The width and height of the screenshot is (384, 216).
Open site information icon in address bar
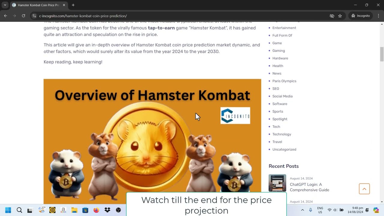point(34,16)
